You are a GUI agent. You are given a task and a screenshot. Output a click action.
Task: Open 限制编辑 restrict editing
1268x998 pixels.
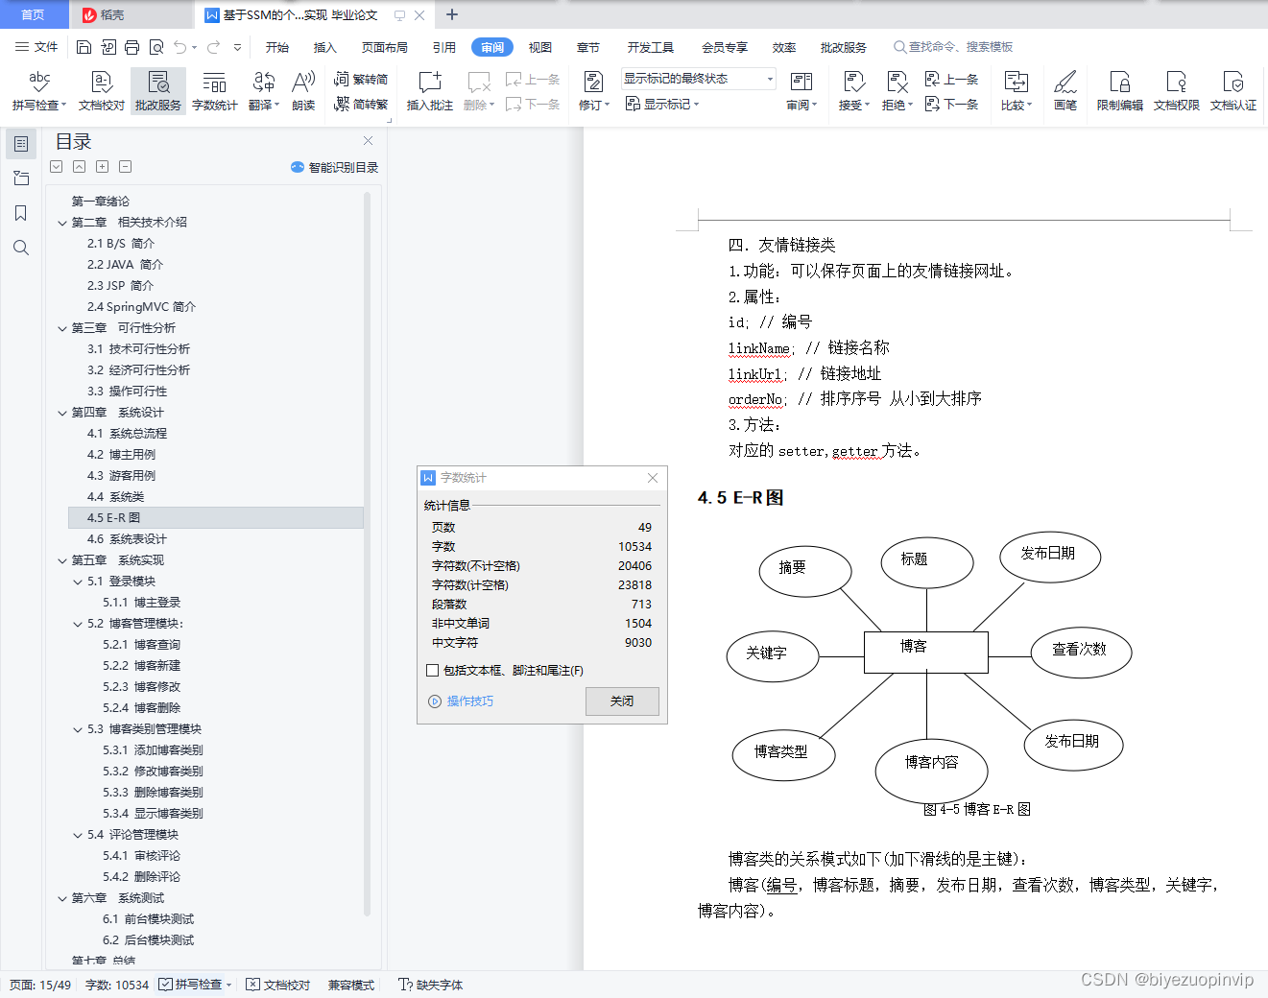(1120, 91)
